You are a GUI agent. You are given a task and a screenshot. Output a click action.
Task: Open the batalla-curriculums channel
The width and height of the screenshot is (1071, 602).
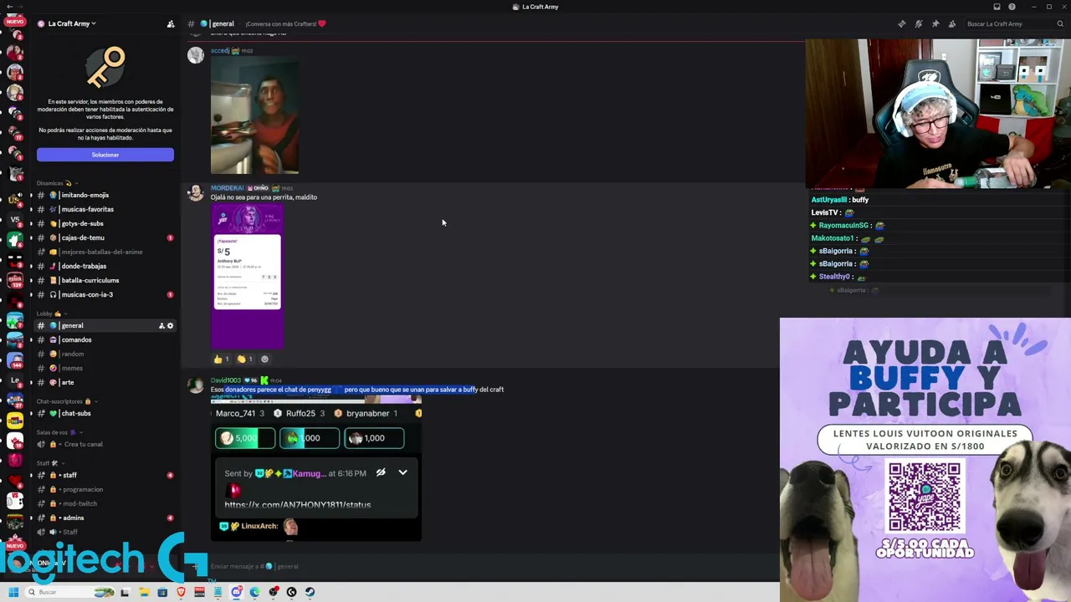pyautogui.click(x=105, y=280)
